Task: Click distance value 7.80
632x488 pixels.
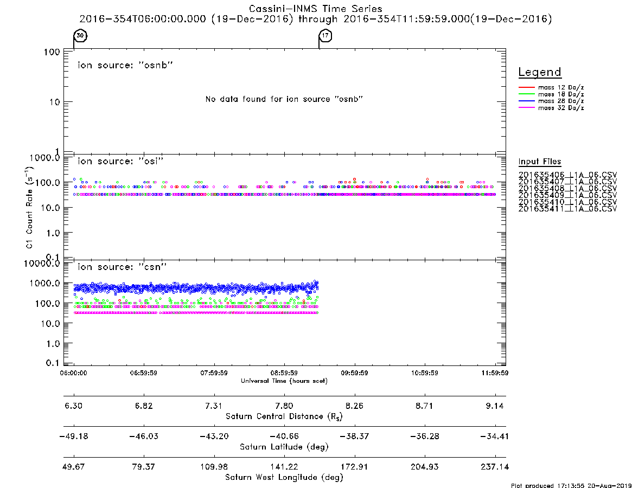Action: pyautogui.click(x=284, y=406)
